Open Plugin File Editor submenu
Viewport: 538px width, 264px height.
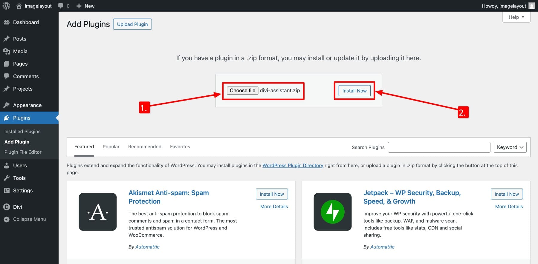point(23,152)
